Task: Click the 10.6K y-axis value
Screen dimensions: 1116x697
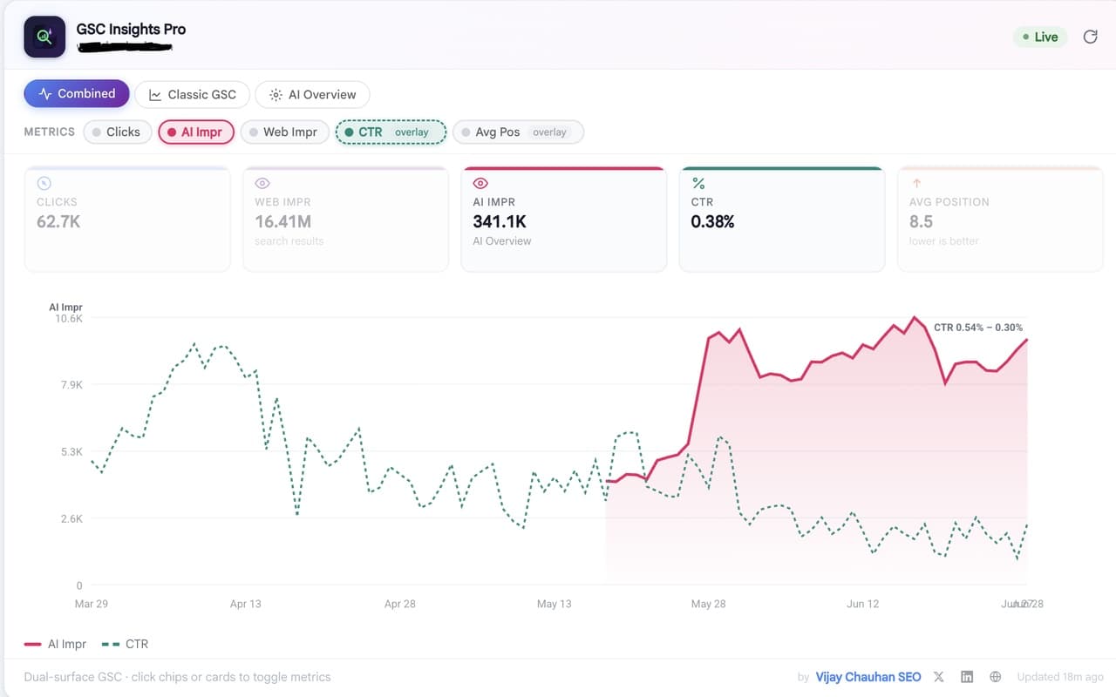Action: tap(68, 318)
